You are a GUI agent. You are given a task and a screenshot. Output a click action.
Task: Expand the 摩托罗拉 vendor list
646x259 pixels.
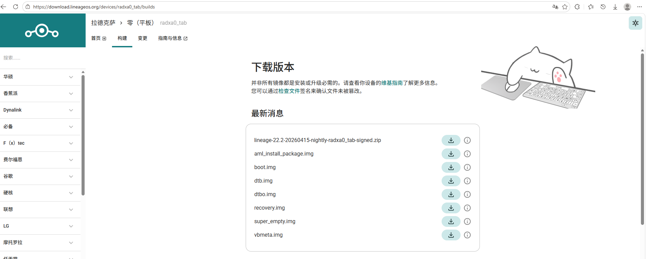(40, 243)
